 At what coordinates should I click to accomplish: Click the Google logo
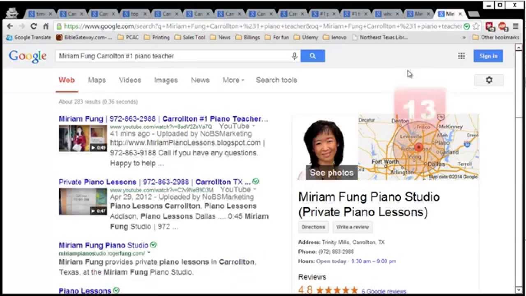pyautogui.click(x=28, y=57)
